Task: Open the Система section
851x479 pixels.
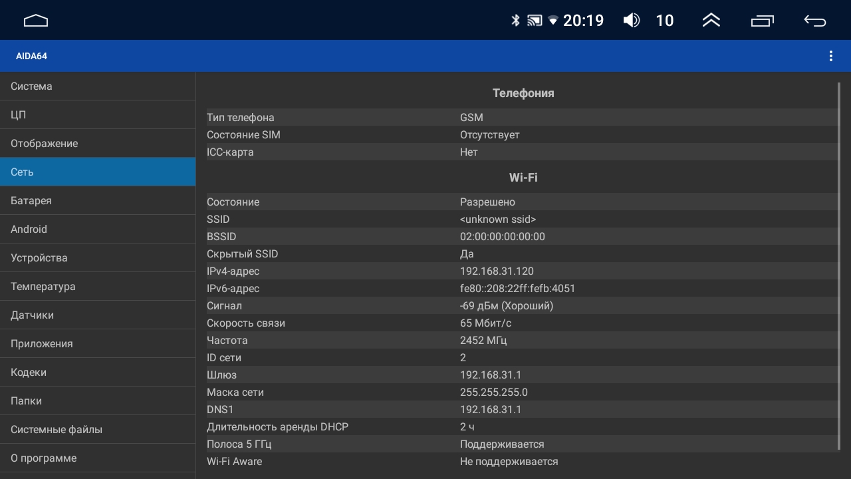Action: pos(98,86)
